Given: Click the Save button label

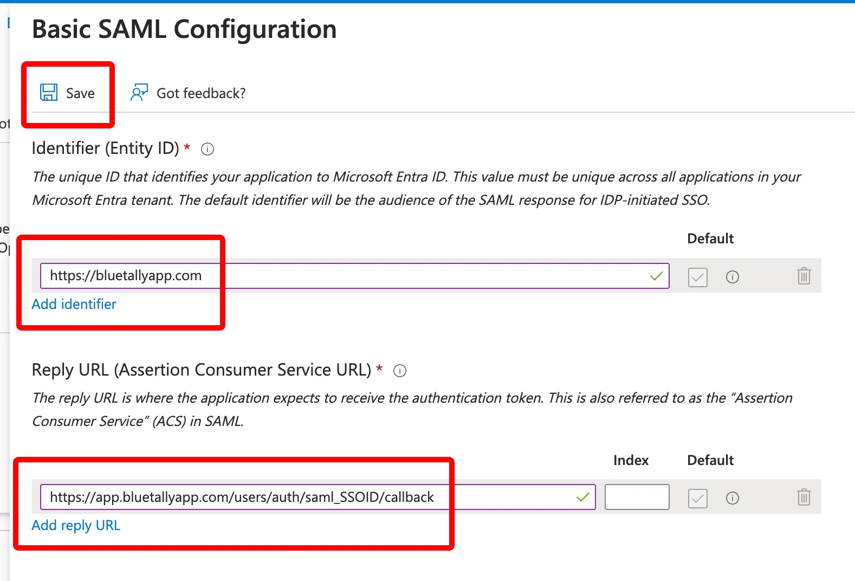Looking at the screenshot, I should coord(80,93).
